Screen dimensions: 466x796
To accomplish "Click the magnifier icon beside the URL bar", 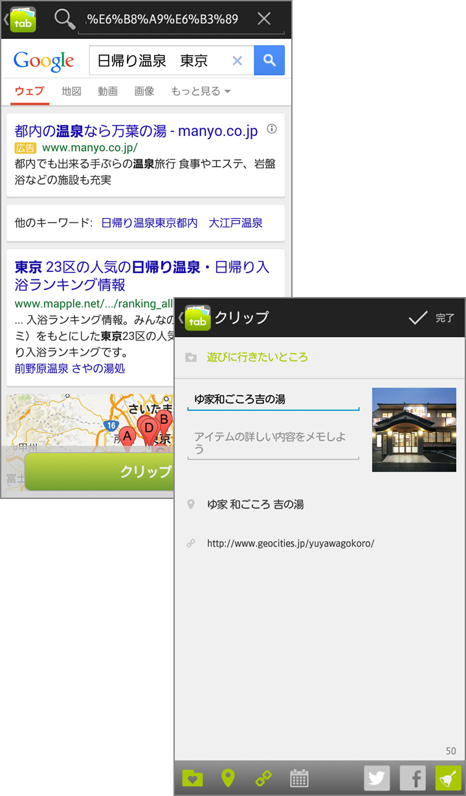I will (x=65, y=19).
